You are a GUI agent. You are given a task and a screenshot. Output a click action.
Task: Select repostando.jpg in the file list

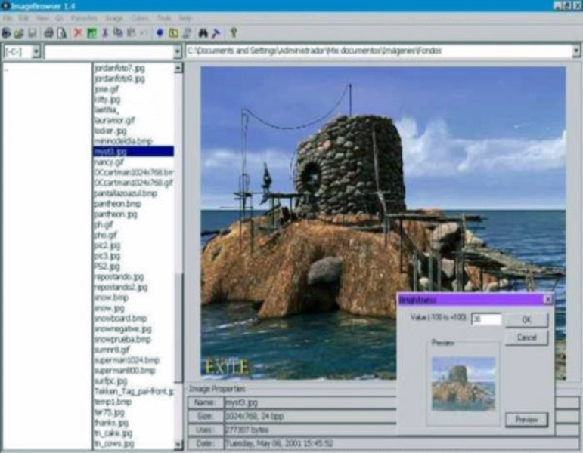pyautogui.click(x=119, y=276)
